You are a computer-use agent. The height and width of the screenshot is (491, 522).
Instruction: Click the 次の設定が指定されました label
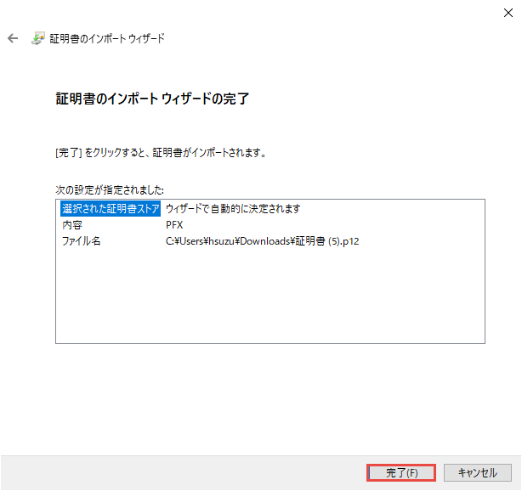pos(110,189)
